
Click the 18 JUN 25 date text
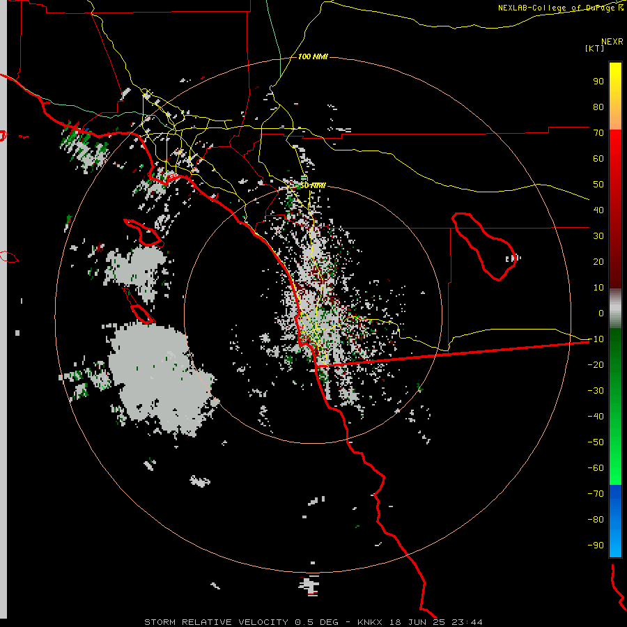pos(417,622)
